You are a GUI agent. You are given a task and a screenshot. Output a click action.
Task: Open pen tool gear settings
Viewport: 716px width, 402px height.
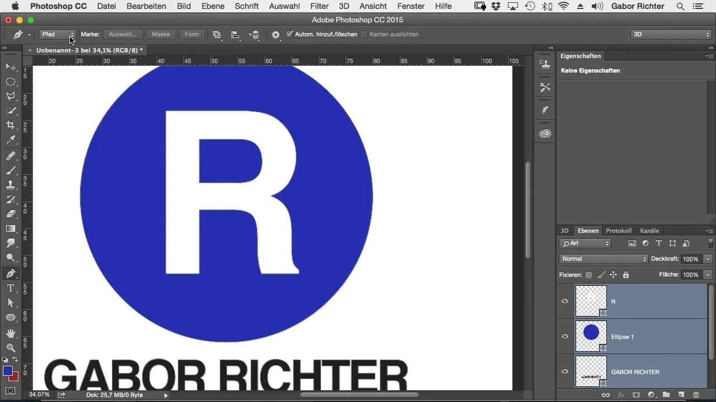coord(276,35)
